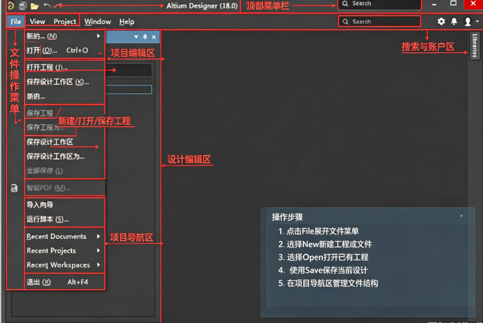Click the save-all icon in title bar
The image size is (483, 323).
pyautogui.click(x=23, y=6)
